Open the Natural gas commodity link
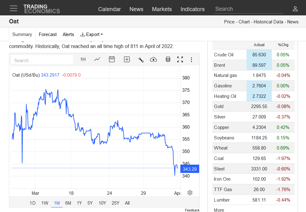Screen dimensions: 306x212 click(x=225, y=75)
